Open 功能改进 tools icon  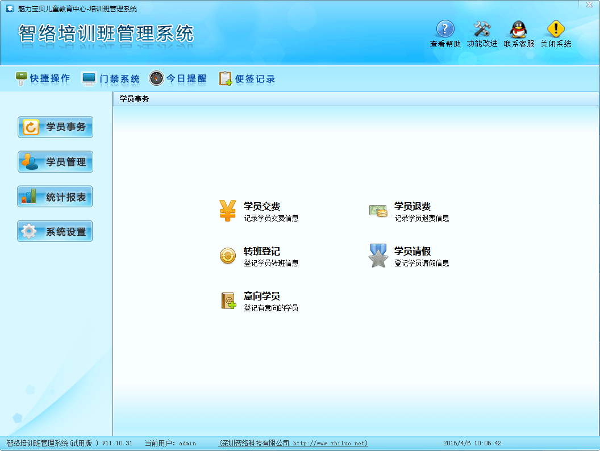(482, 29)
